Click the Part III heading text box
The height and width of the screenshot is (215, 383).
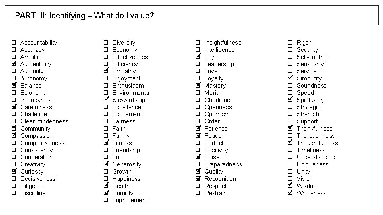tap(191, 16)
